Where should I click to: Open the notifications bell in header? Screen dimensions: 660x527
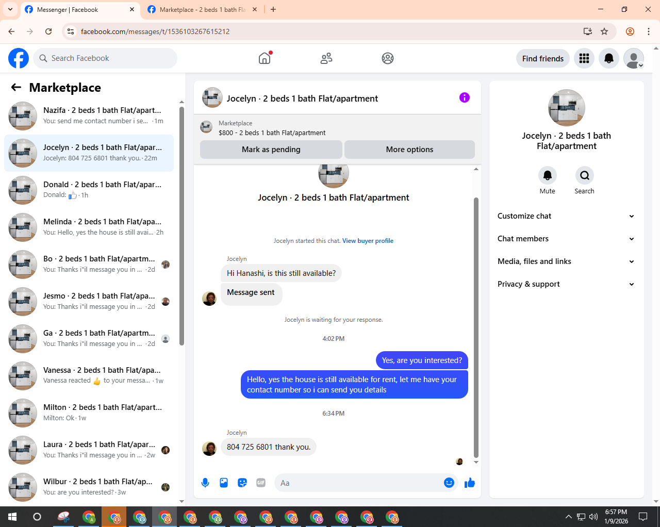tap(609, 58)
